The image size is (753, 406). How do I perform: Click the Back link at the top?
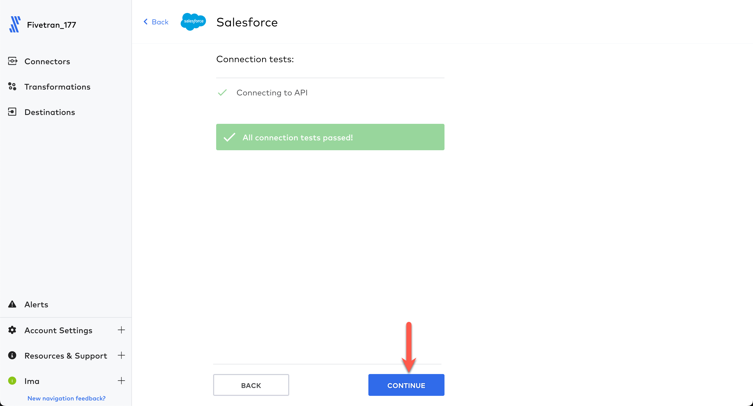point(156,22)
